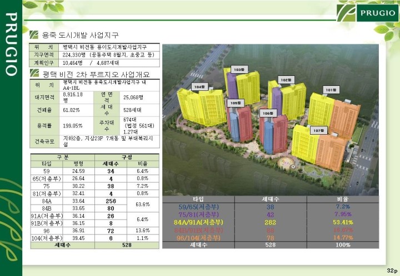Select the 34 households cell
Viewport: 400px width, 276px height.
[111, 171]
